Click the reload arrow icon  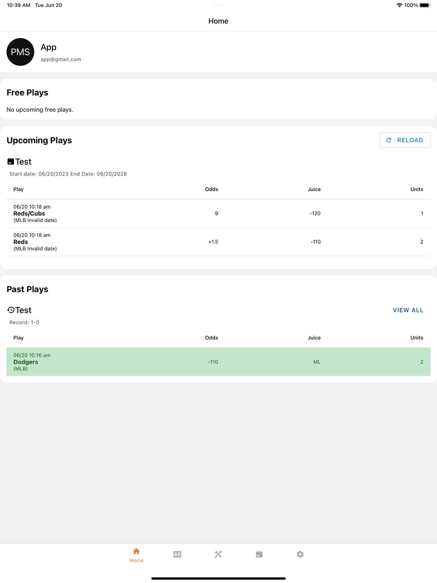point(388,140)
